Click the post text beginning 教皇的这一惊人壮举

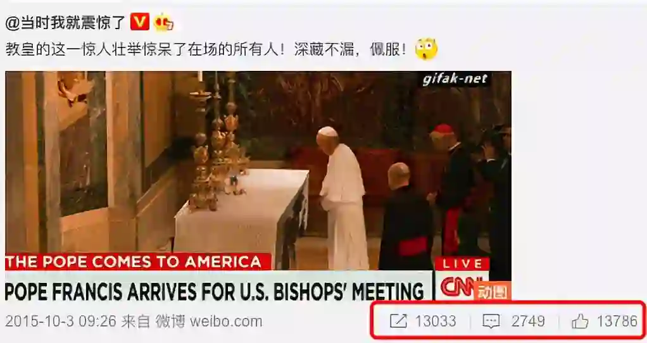coord(206,50)
